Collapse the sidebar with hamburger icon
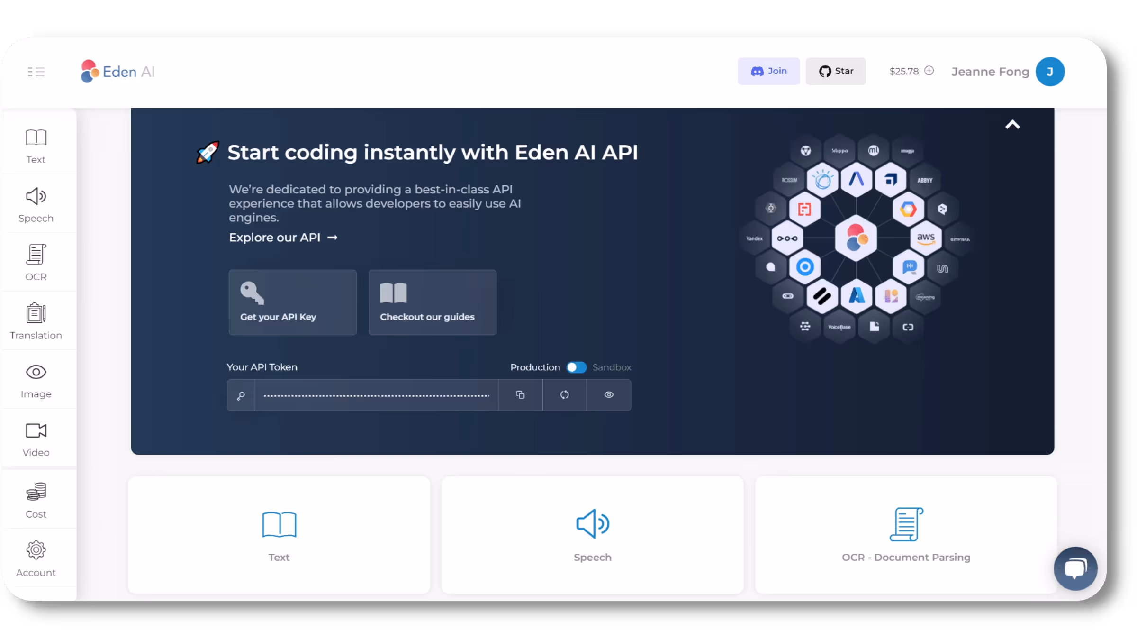 click(36, 71)
